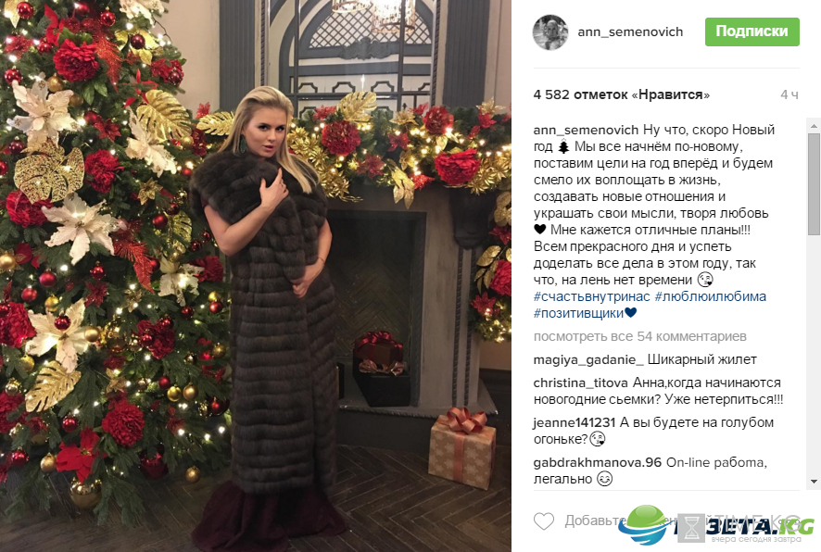Like the post with the heart icon

(x=544, y=521)
